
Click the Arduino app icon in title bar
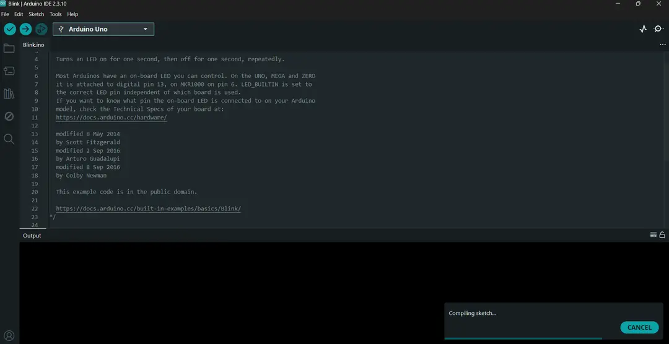[x=3, y=4]
